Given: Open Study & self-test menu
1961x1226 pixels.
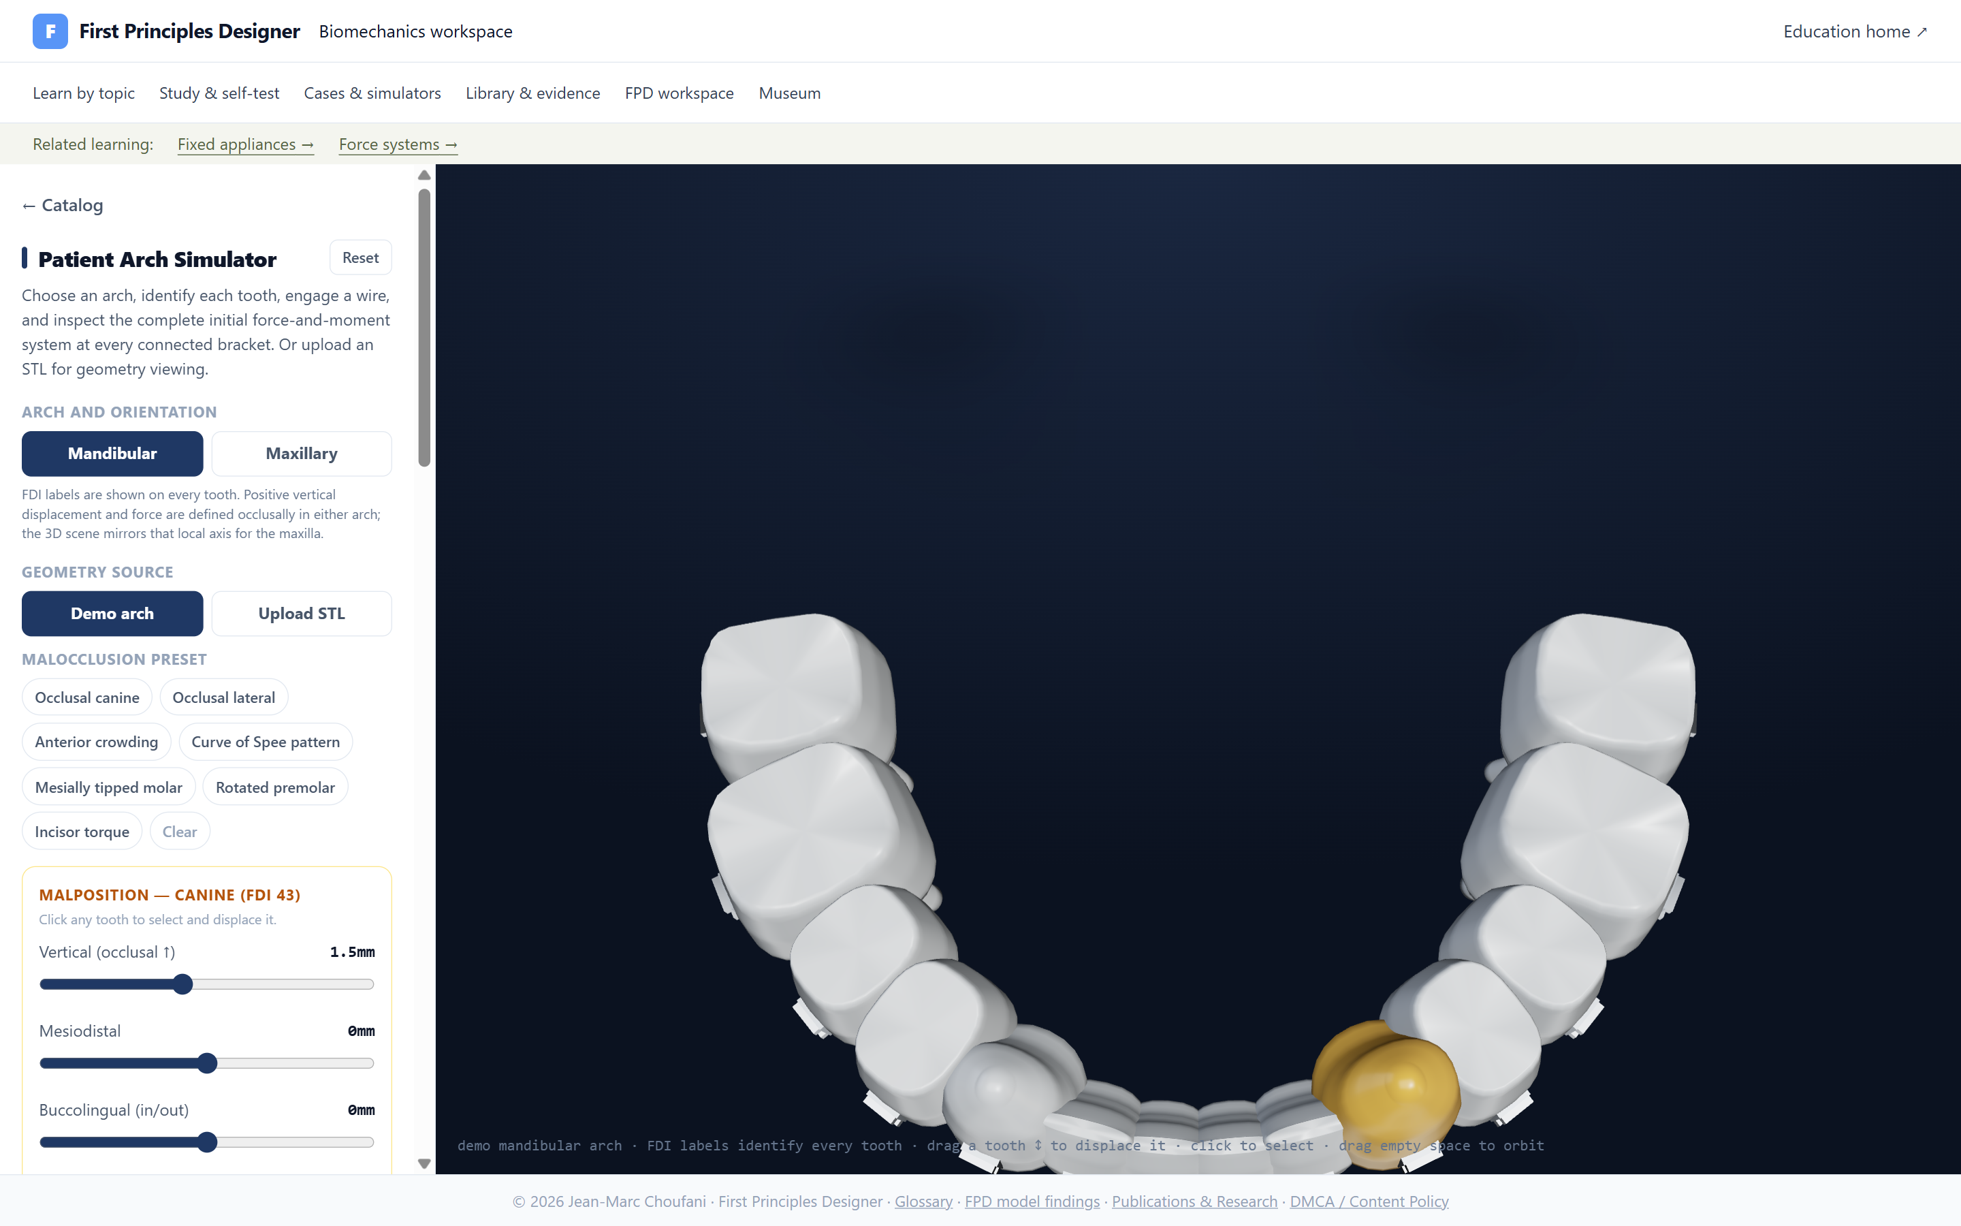Looking at the screenshot, I should [219, 93].
